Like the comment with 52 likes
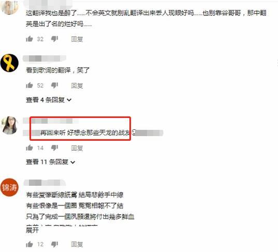Screen dimensions: 278x252 (30, 85)
